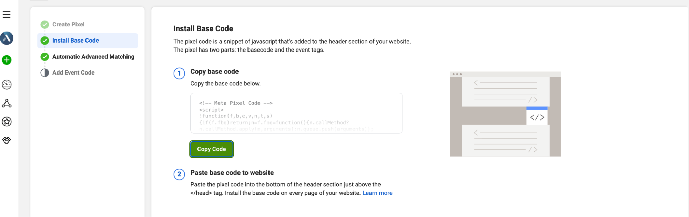This screenshot has width=689, height=217.
Task: Select the Data Sources icon
Action: (x=7, y=103)
